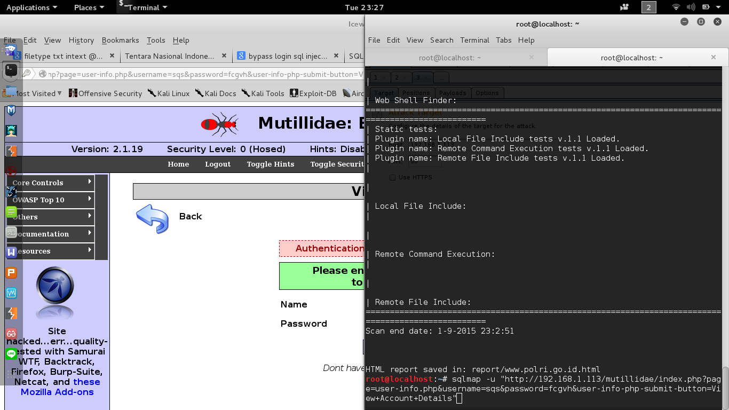Viewport: 729px width, 410px height.
Task: Open the Terminal icon in the dock
Action: (x=11, y=70)
